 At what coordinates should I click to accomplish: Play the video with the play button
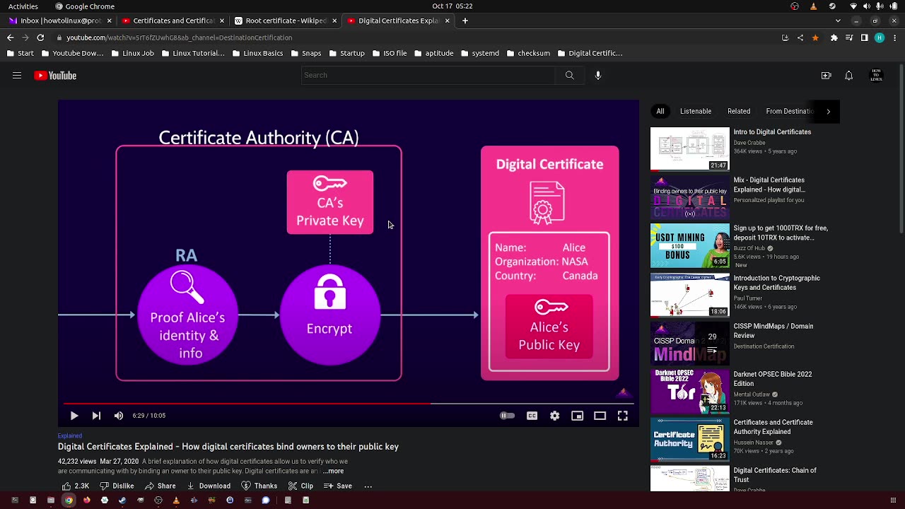pos(74,416)
